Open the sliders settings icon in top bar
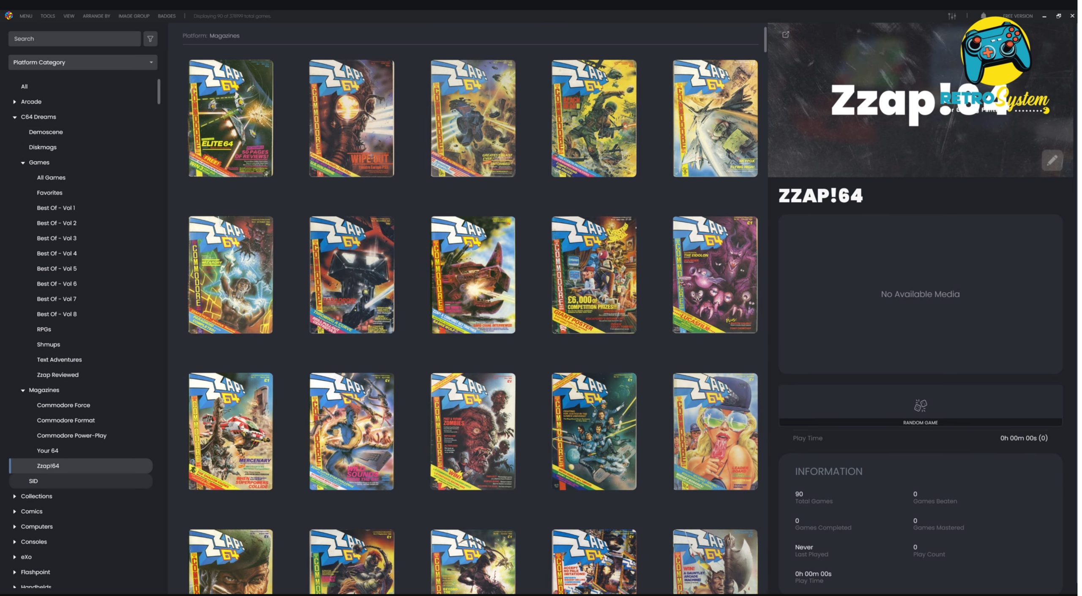This screenshot has width=1082, height=596. 952,16
